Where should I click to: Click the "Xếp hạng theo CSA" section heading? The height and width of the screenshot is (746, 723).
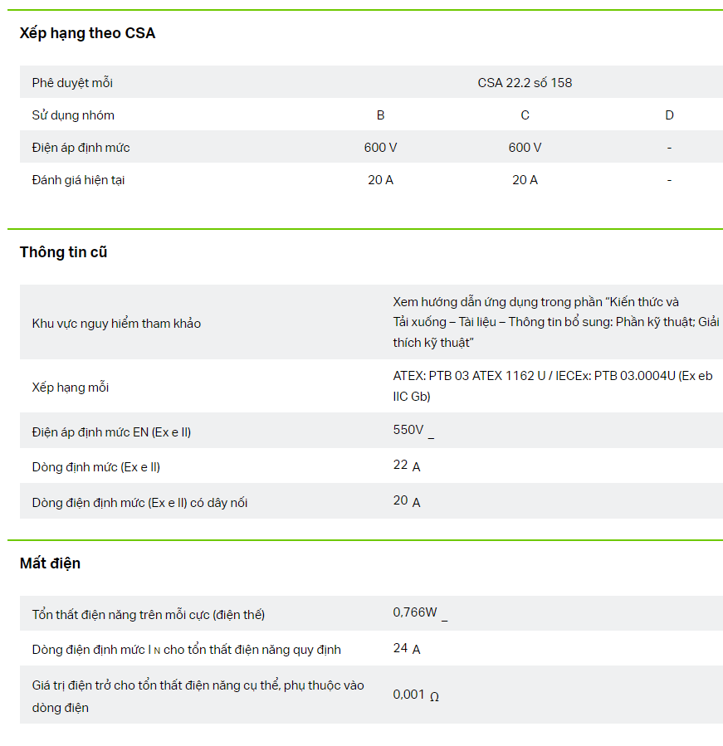click(x=87, y=33)
